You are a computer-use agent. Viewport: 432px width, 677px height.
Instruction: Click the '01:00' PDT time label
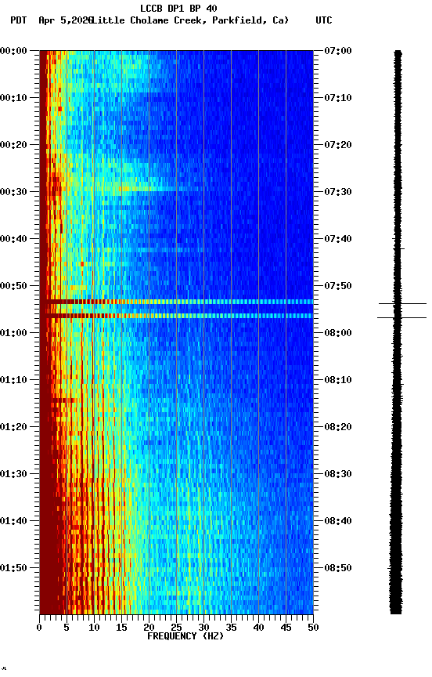click(13, 333)
